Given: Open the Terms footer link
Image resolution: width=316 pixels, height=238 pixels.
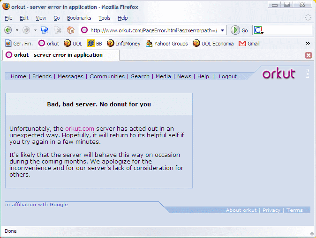Looking at the screenshot, I should point(294,210).
